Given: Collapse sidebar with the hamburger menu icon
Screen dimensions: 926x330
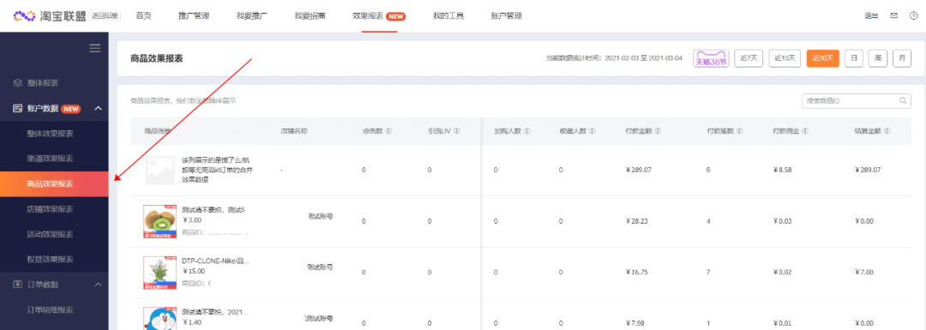Looking at the screenshot, I should (94, 48).
